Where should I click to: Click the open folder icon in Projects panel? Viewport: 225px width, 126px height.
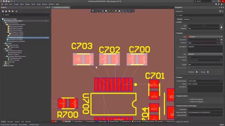pos(9,11)
